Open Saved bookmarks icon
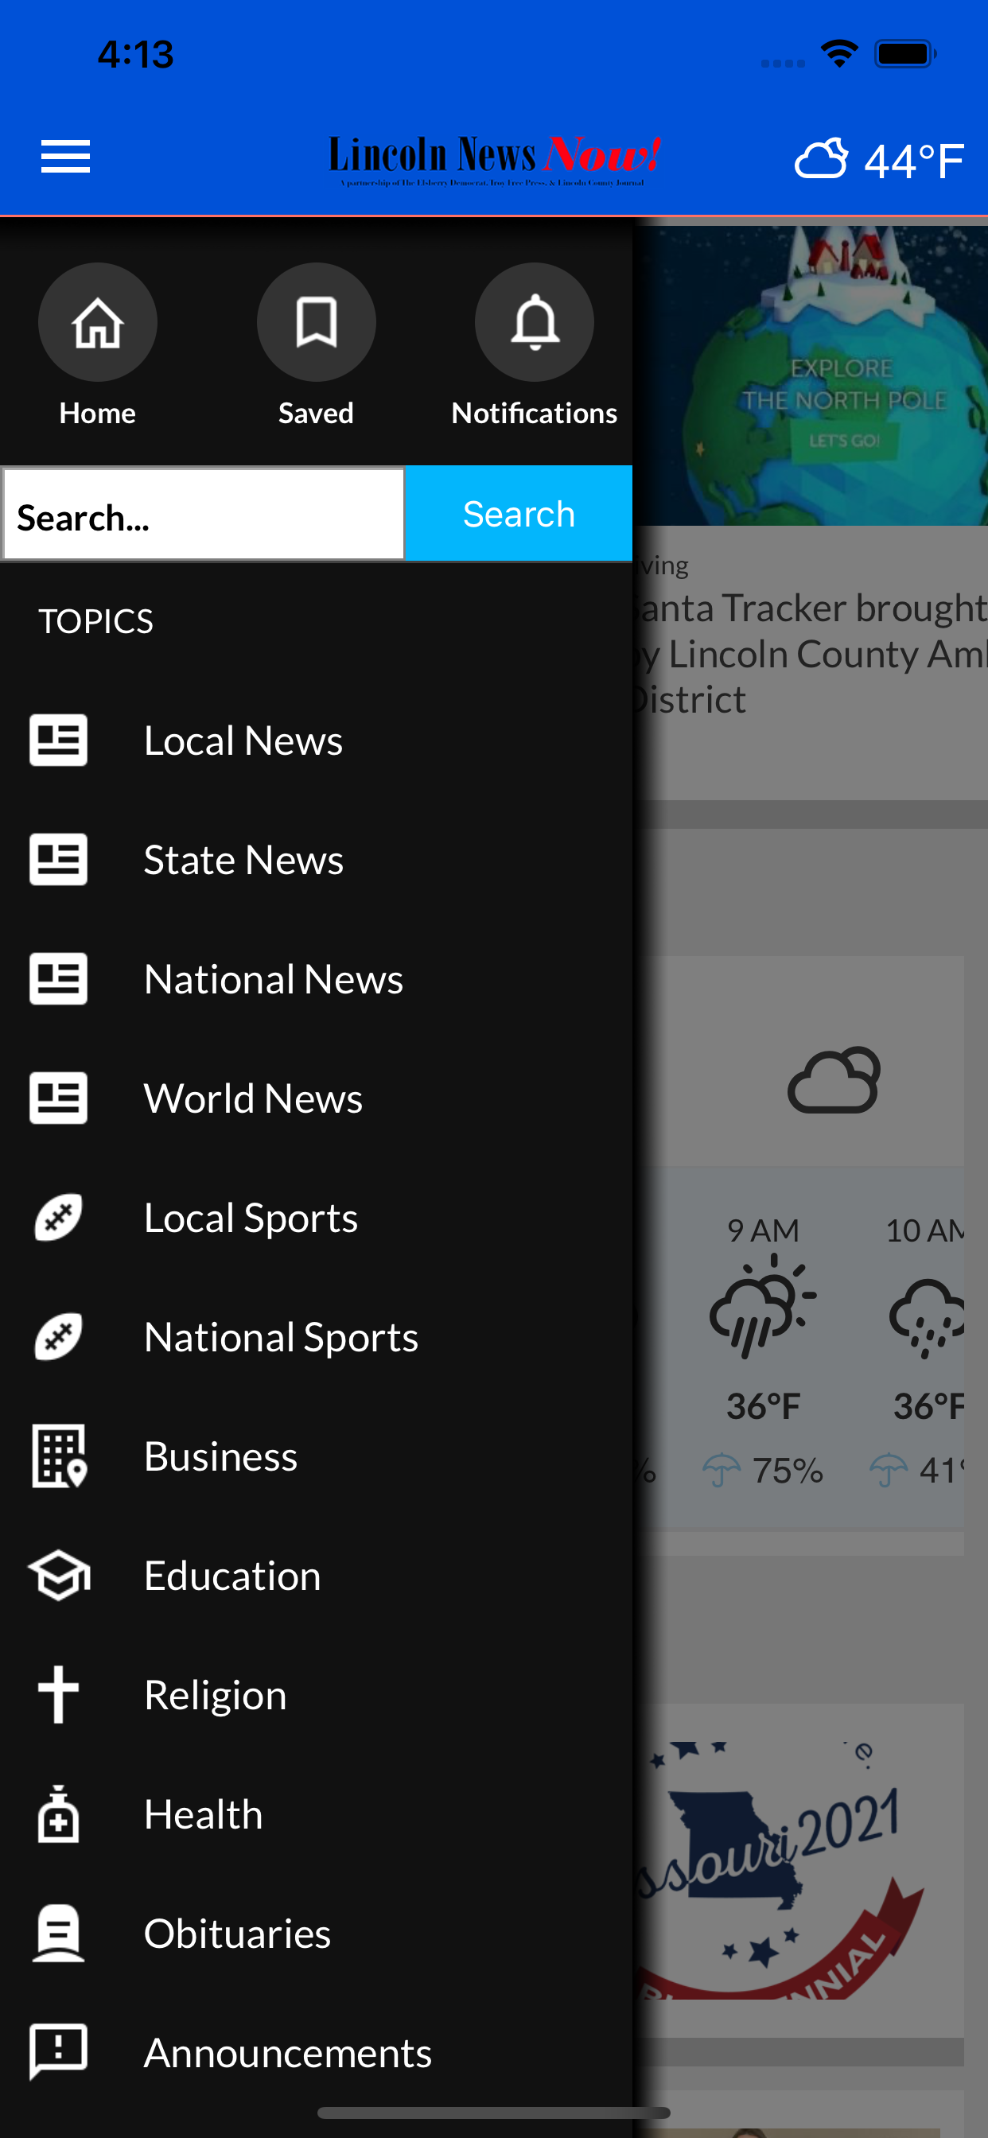This screenshot has width=988, height=2138. (317, 322)
